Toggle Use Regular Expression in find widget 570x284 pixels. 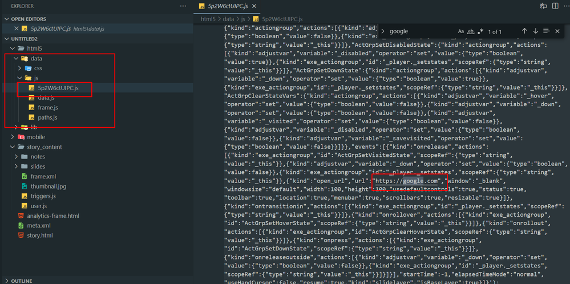click(x=480, y=31)
